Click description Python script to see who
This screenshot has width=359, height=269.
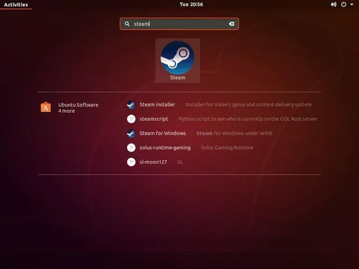[x=248, y=119]
